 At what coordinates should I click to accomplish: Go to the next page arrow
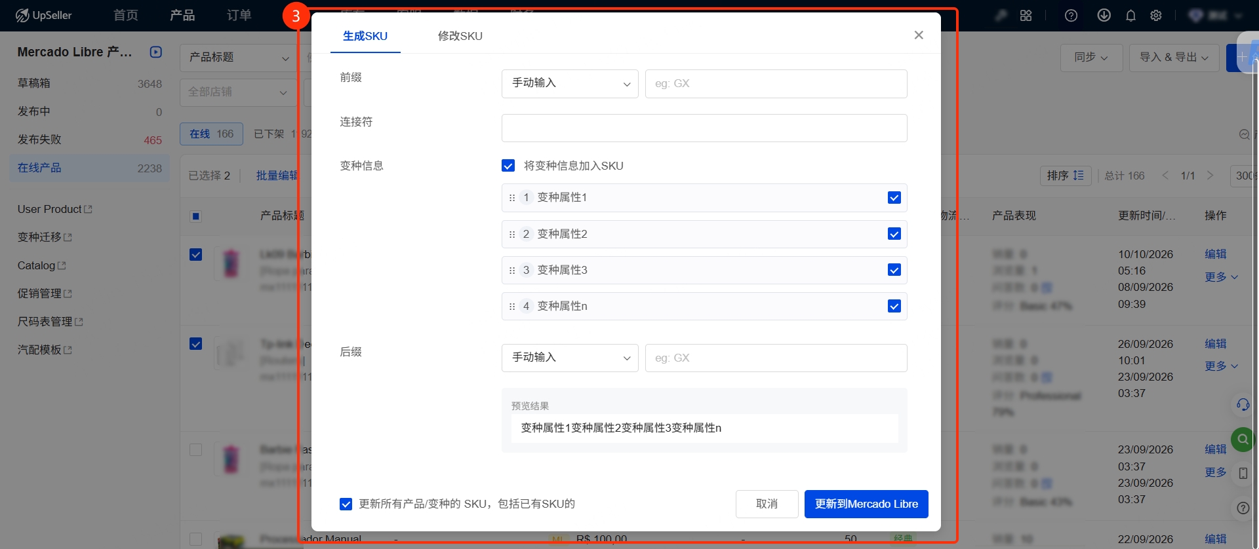click(1210, 176)
